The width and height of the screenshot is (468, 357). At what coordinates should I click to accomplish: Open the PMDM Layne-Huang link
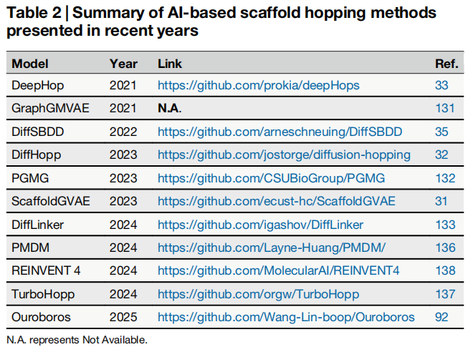pos(272,248)
